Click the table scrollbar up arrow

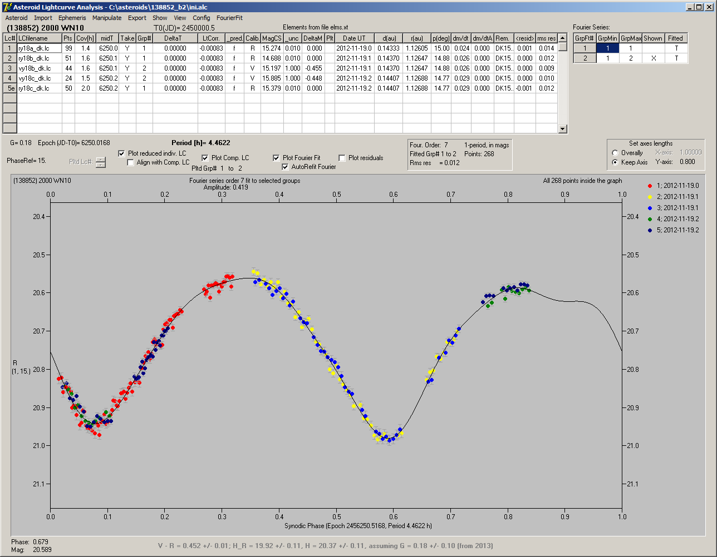click(x=563, y=38)
